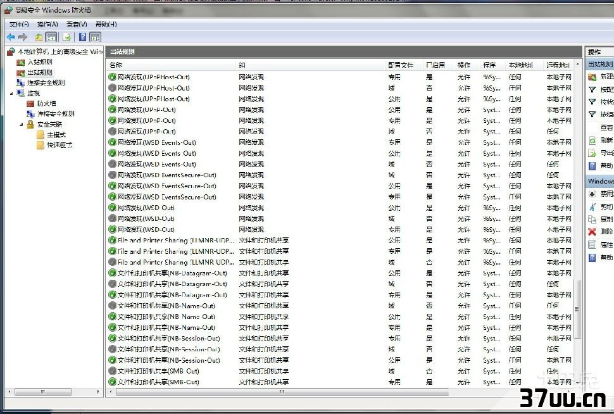Select 网络发现(UPnPHost-Out) row with 域 profile
The width and height of the screenshot is (614, 414).
[340, 88]
